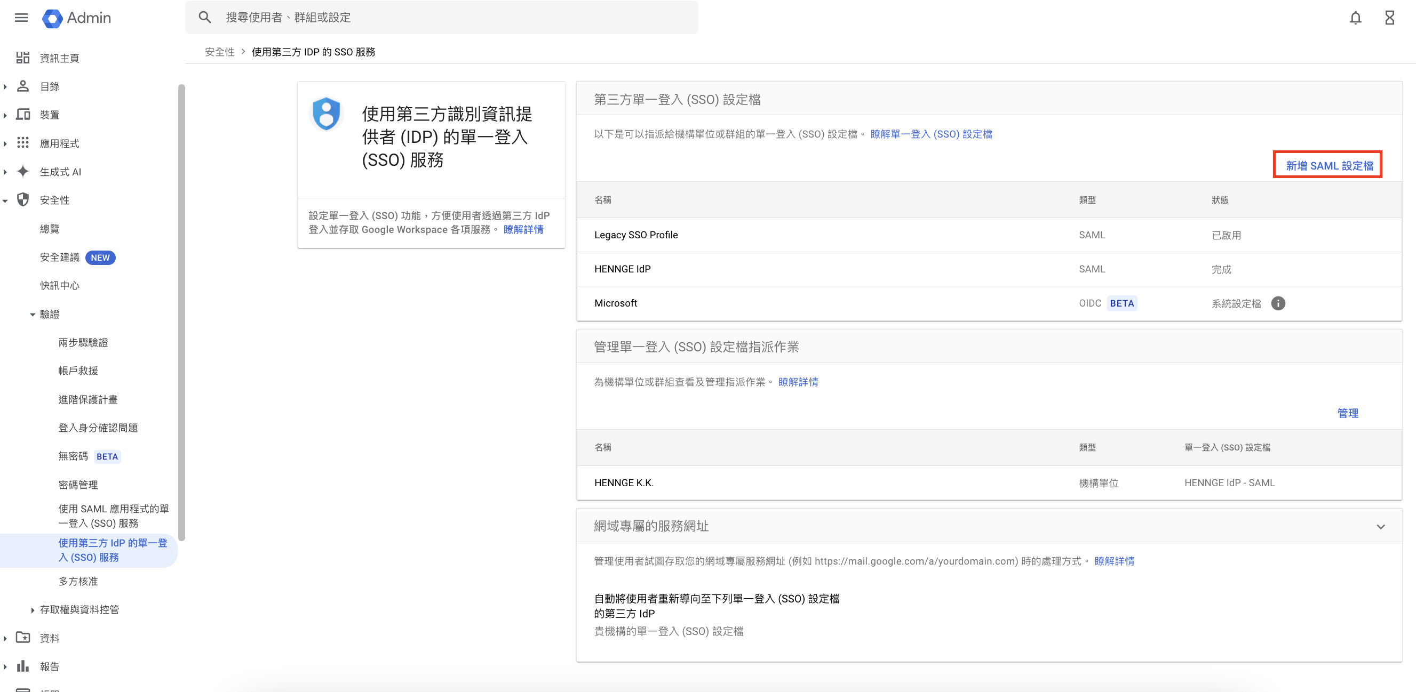This screenshot has width=1416, height=692.
Task: Expand the 裝置 sidebar section
Action: coord(5,115)
